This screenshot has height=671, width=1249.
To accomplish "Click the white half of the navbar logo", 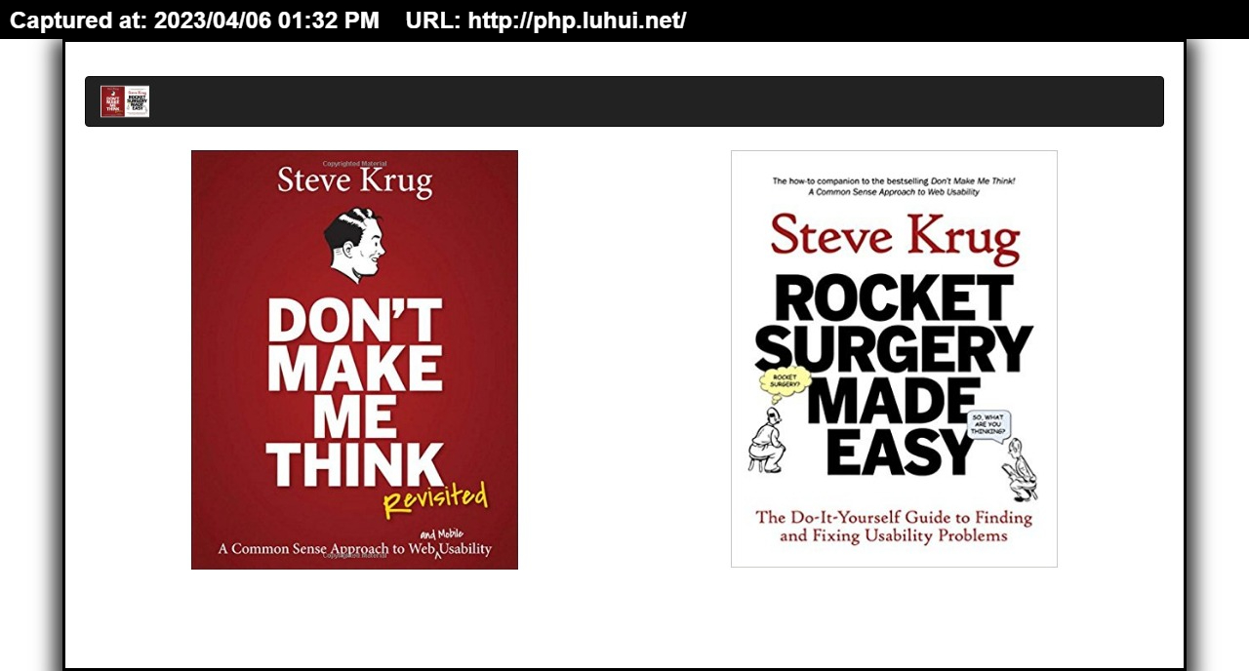I will click(x=138, y=101).
